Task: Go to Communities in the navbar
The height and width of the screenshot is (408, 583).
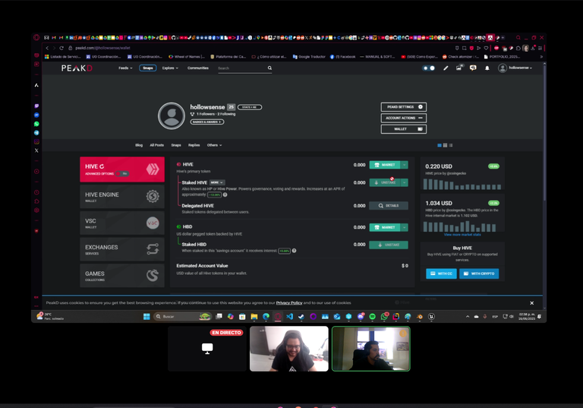Action: (198, 68)
